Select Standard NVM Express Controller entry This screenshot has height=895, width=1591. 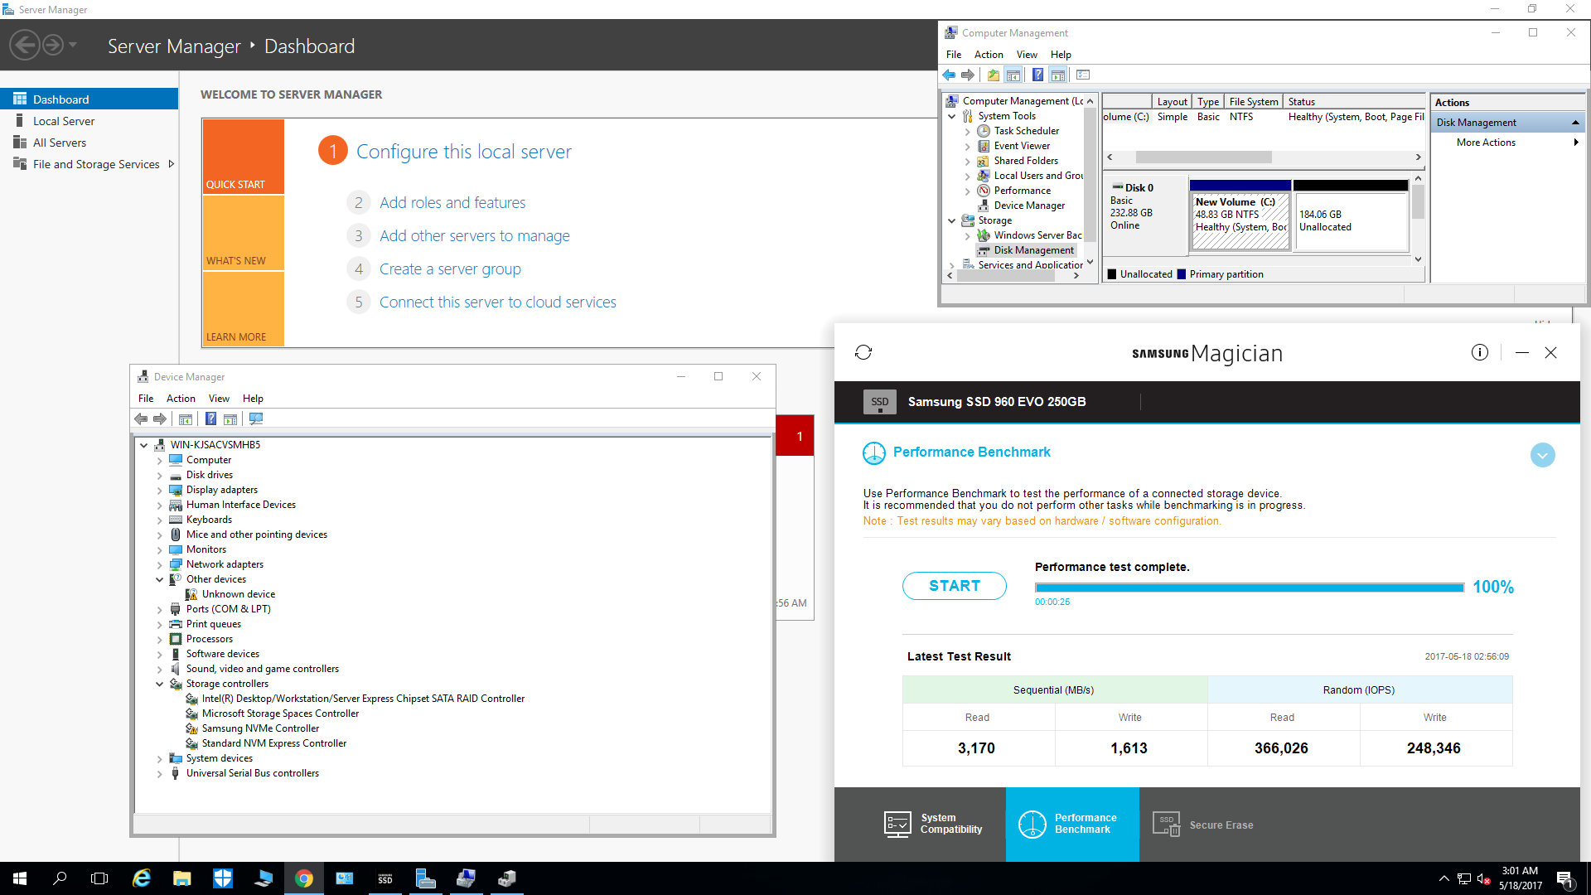(x=274, y=743)
